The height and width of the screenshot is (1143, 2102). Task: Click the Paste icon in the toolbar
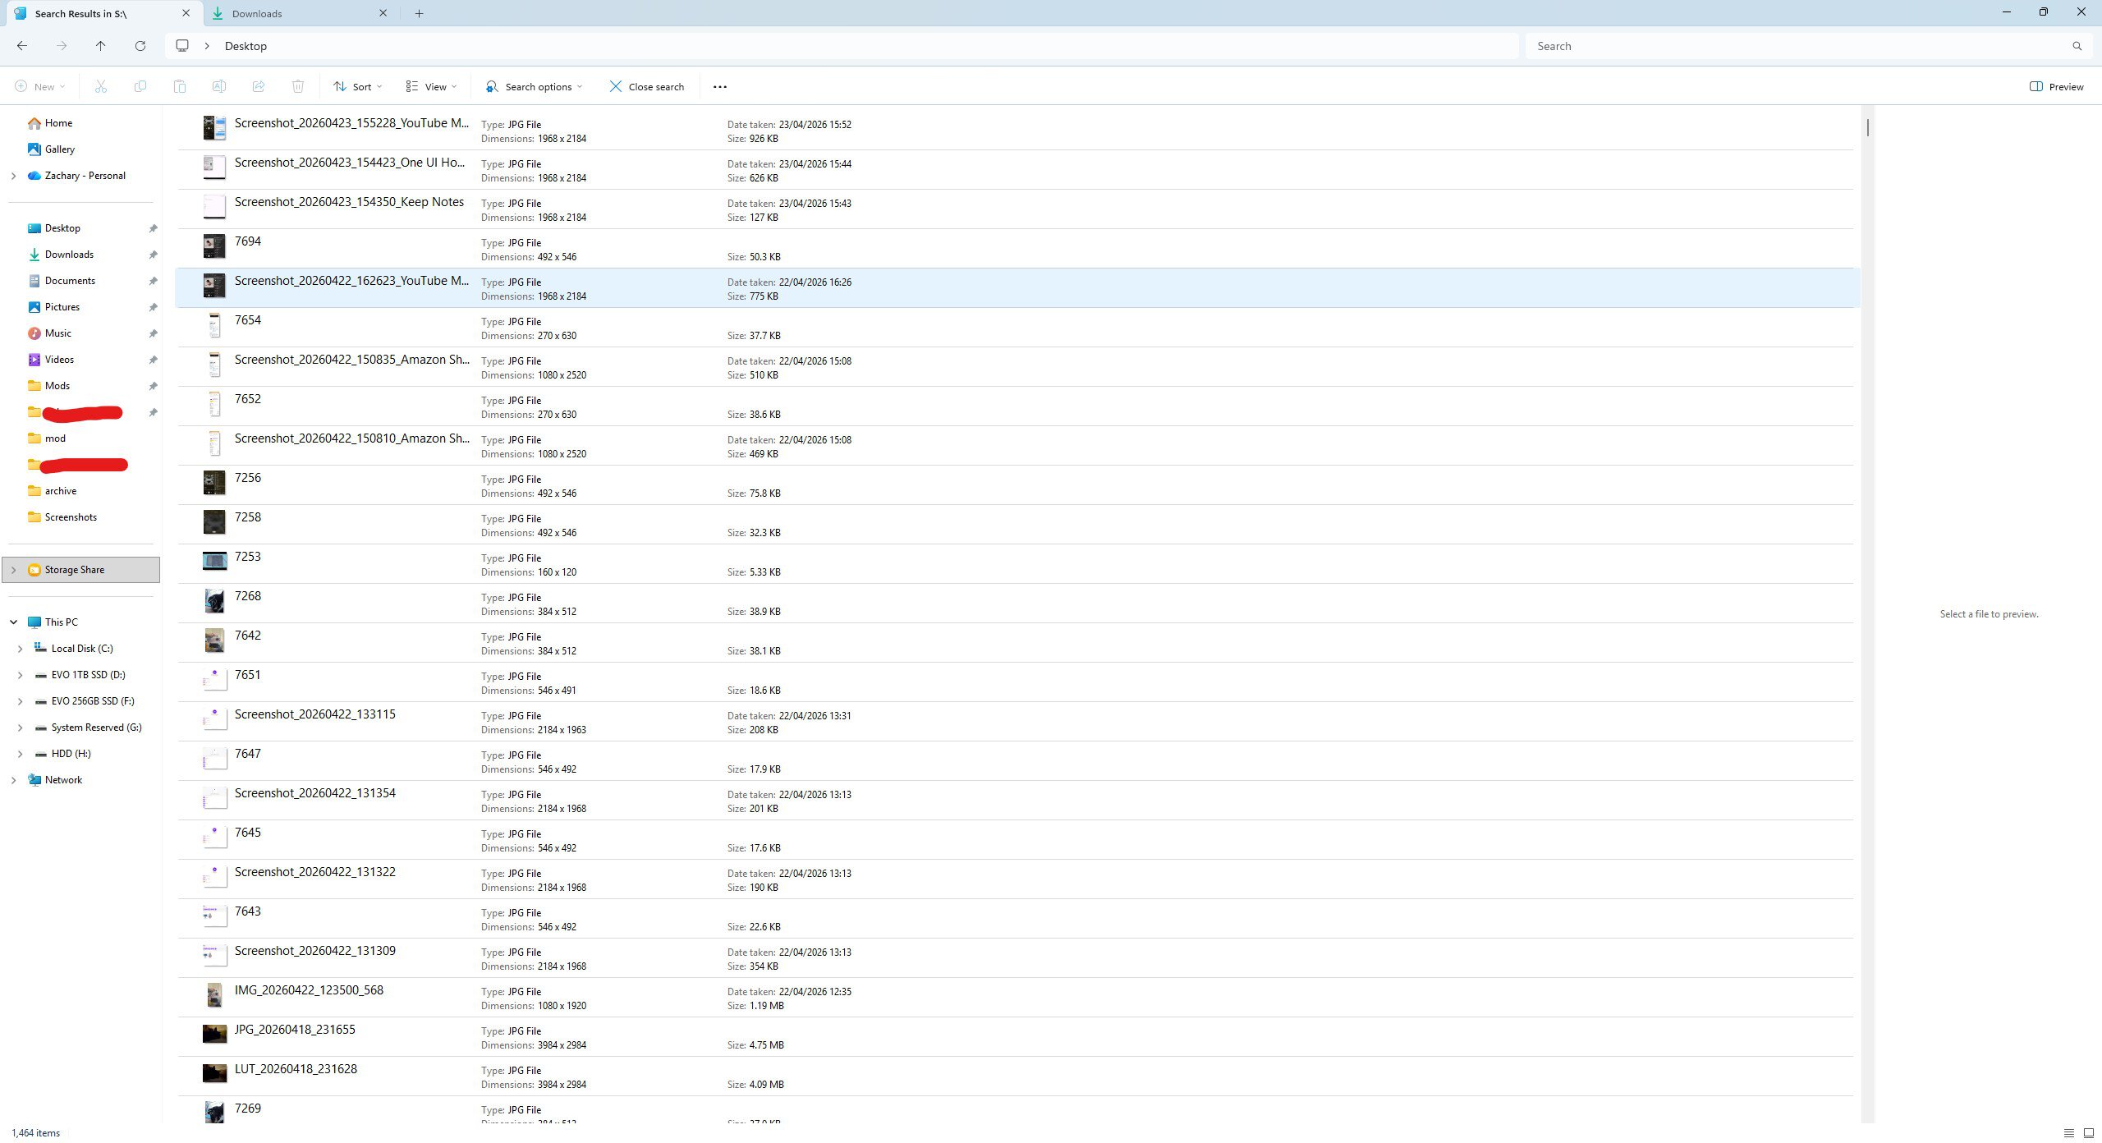coord(180,86)
